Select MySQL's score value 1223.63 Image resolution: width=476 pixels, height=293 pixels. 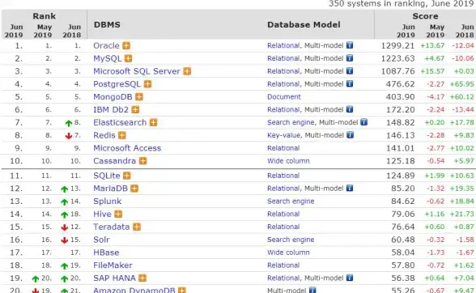tap(397, 58)
